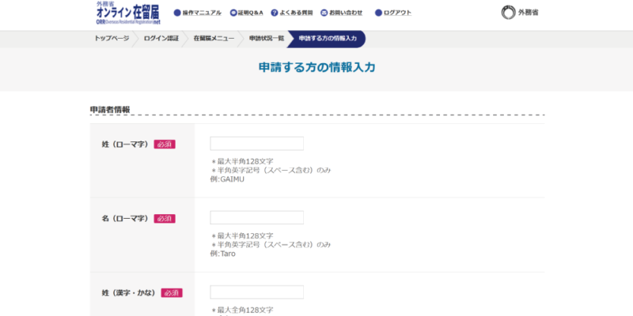Click the オンライン在留届 site logo
The image size is (633, 316).
[x=127, y=13]
